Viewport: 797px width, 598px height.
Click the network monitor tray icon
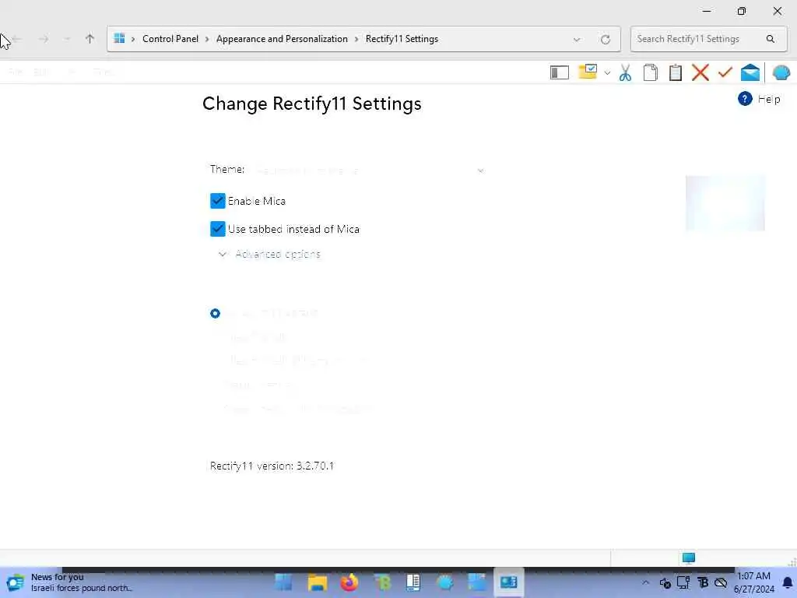click(x=683, y=582)
